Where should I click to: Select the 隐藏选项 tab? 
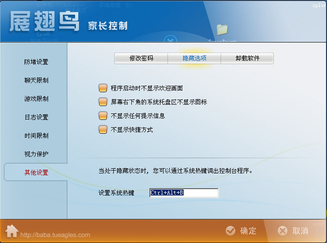(x=194, y=58)
